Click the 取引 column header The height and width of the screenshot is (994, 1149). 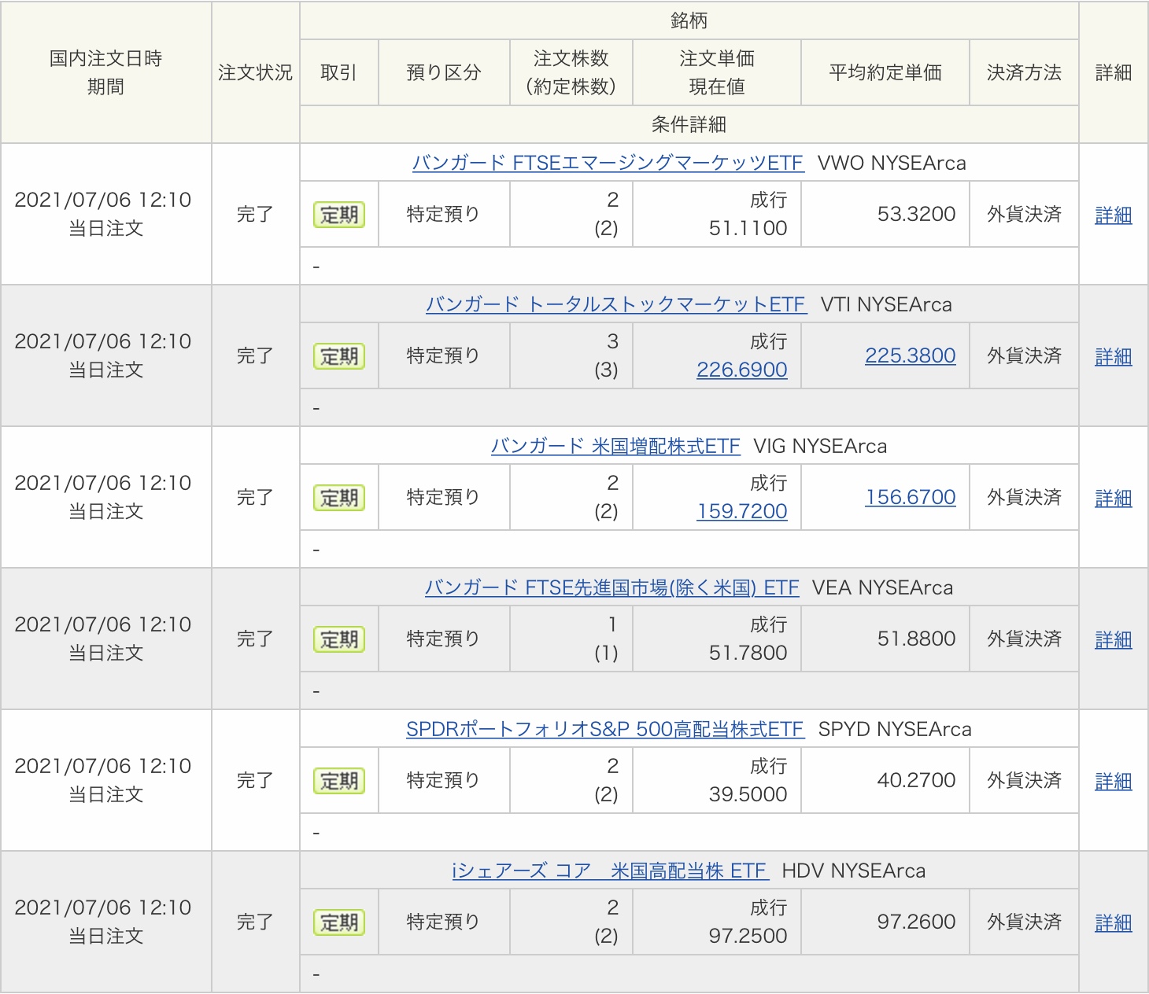pos(339,72)
